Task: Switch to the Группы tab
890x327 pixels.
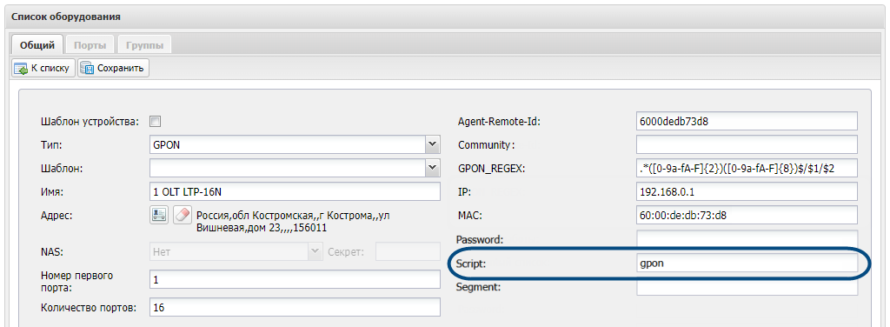Action: click(x=144, y=45)
